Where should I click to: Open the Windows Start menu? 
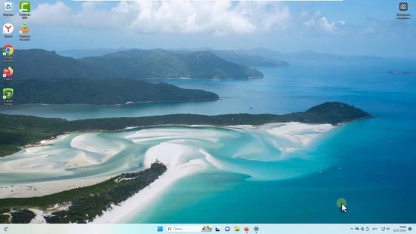(160, 229)
